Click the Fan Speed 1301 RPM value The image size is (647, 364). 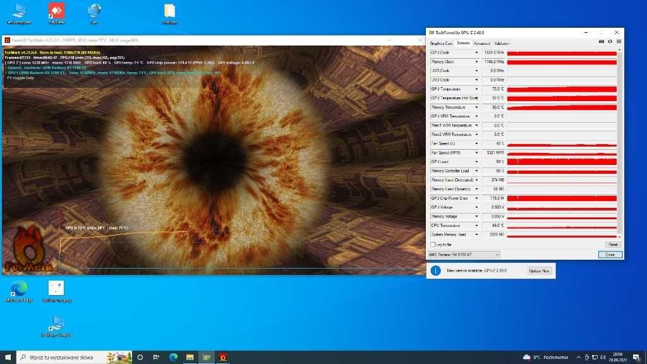coord(493,153)
